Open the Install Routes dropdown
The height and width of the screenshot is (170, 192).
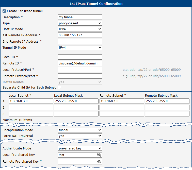click(80, 82)
